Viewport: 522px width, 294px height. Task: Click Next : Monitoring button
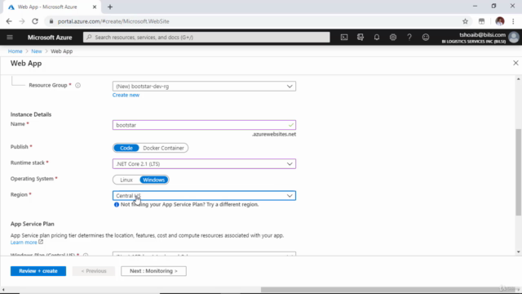153,271
